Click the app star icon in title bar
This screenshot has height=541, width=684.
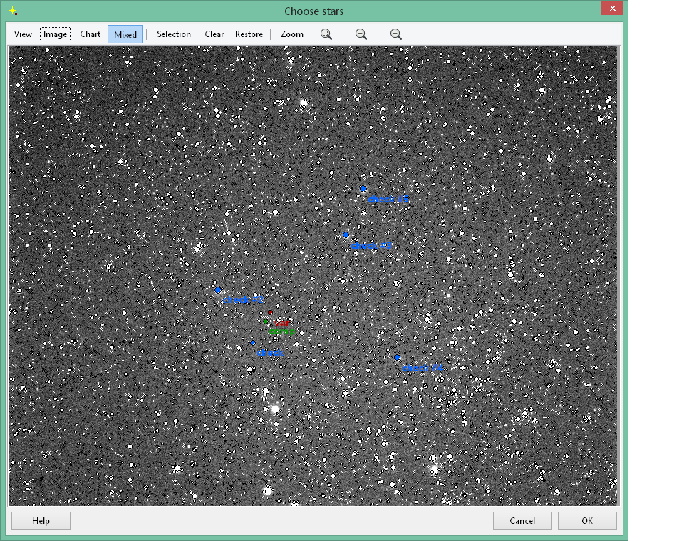[x=14, y=11]
